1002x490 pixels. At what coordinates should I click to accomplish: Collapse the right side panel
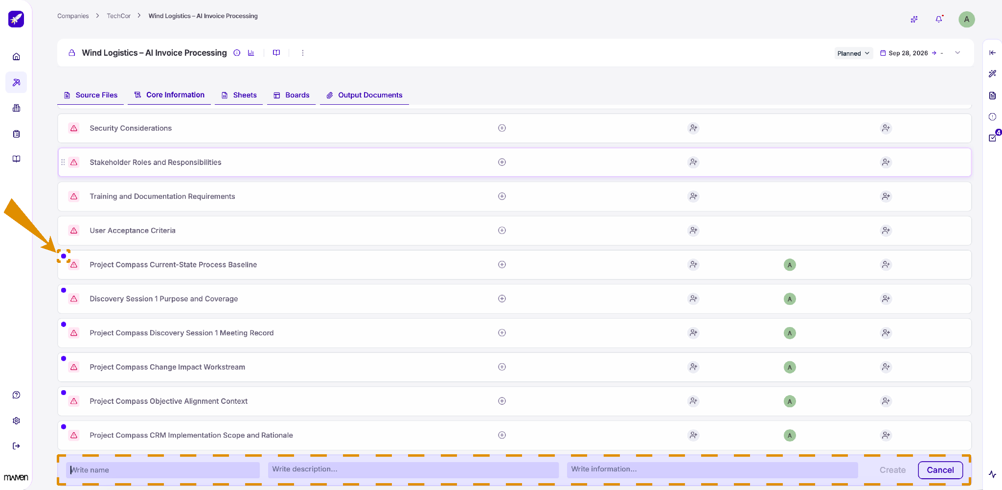992,53
